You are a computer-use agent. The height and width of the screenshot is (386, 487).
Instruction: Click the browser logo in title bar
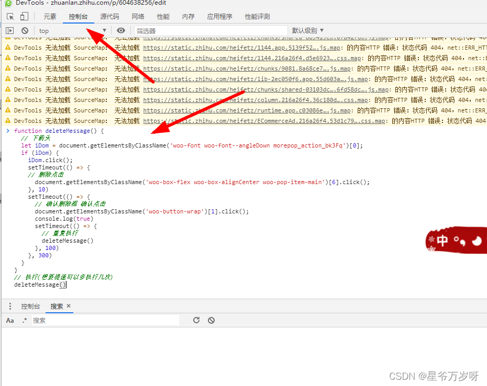tap(8, 3)
